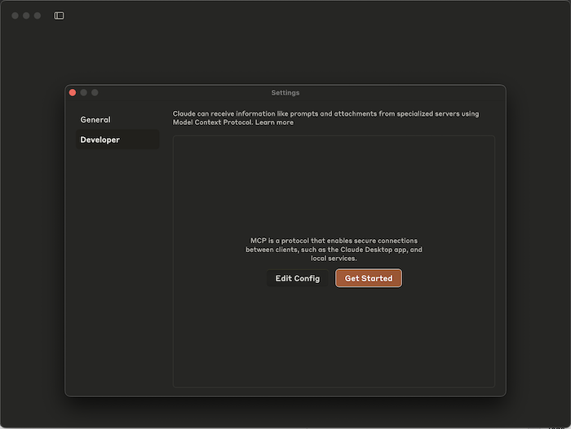
Task: Click the Model Context Protocol header text
Action: pyautogui.click(x=212, y=122)
